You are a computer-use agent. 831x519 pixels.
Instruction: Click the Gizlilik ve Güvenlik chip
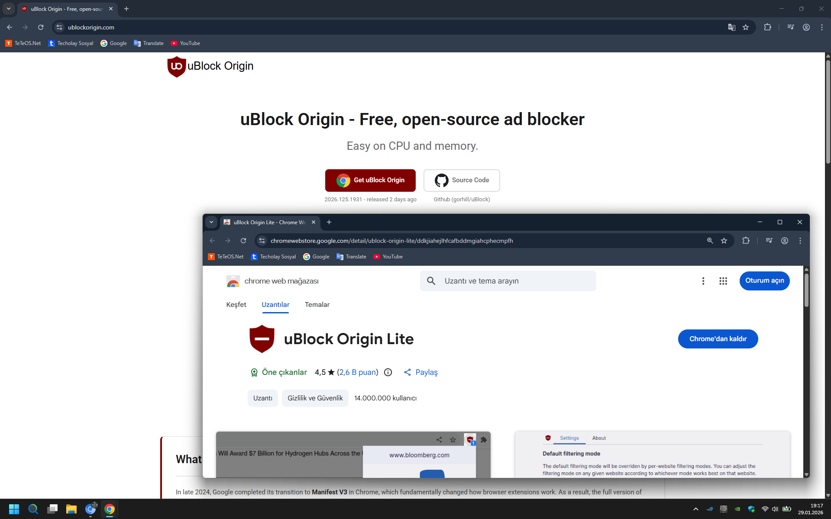pyautogui.click(x=315, y=398)
